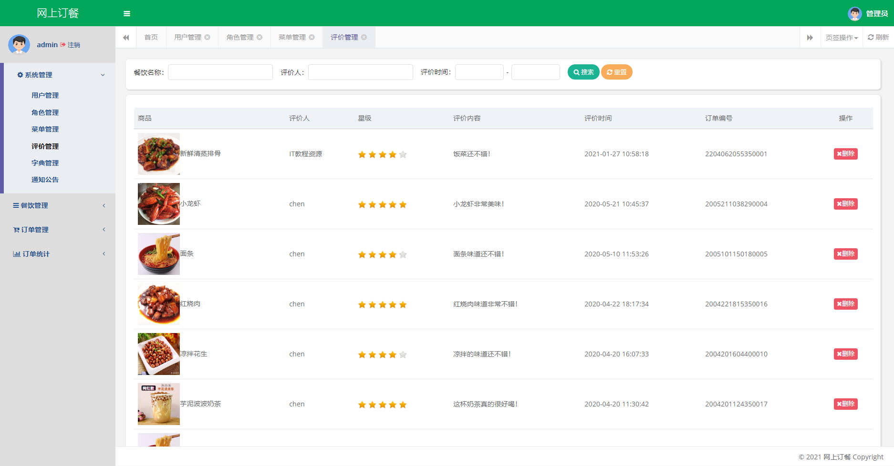Delete the 新鲜清蒸排骨 review
Screen dimensions: 894x466
(846, 154)
